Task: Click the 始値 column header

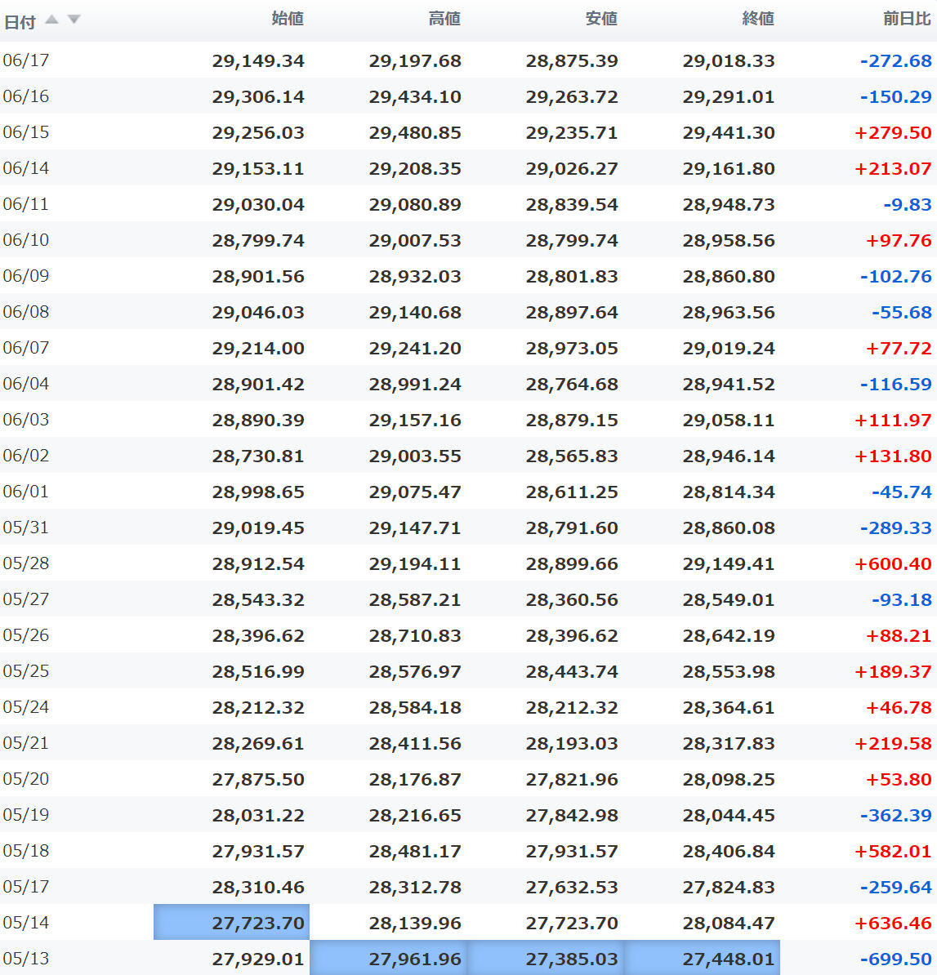Action: 288,19
